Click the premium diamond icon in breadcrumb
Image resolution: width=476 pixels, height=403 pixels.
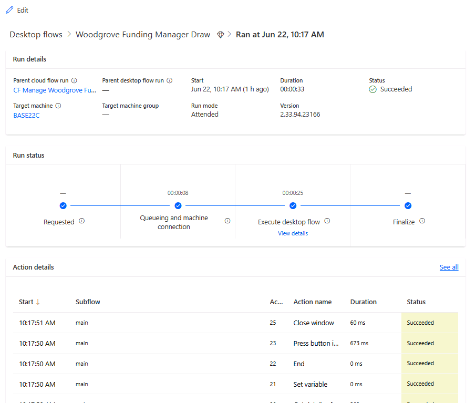point(221,35)
